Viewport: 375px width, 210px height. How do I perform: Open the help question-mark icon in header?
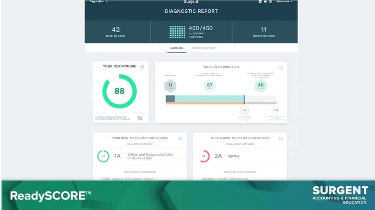click(270, 2)
